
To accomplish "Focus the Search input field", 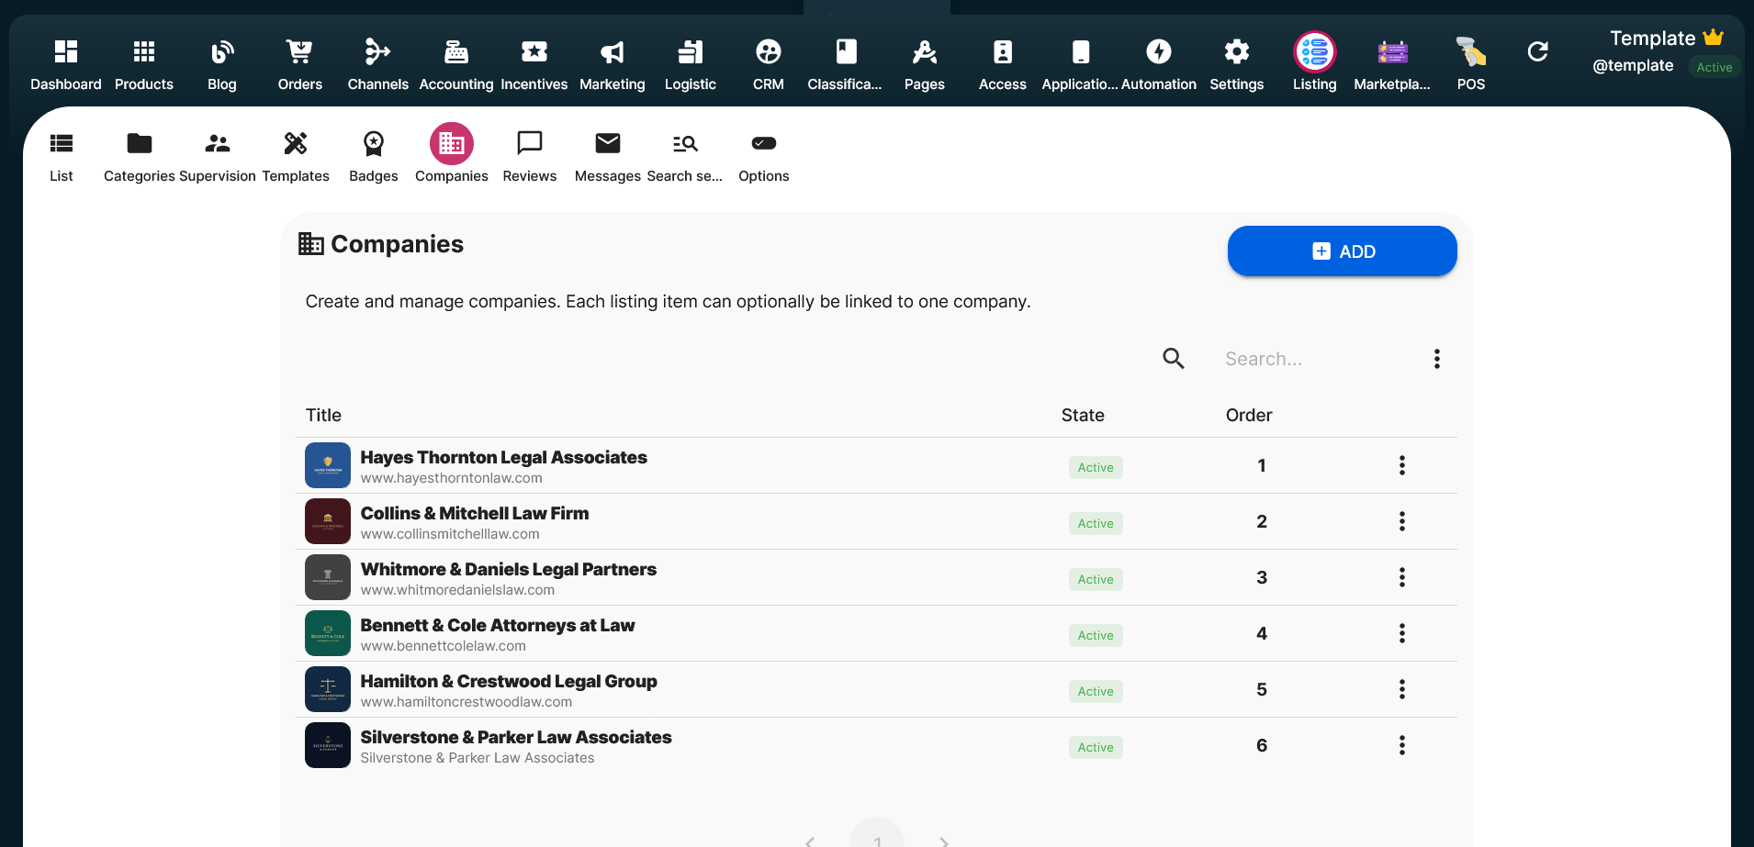I will point(1313,359).
